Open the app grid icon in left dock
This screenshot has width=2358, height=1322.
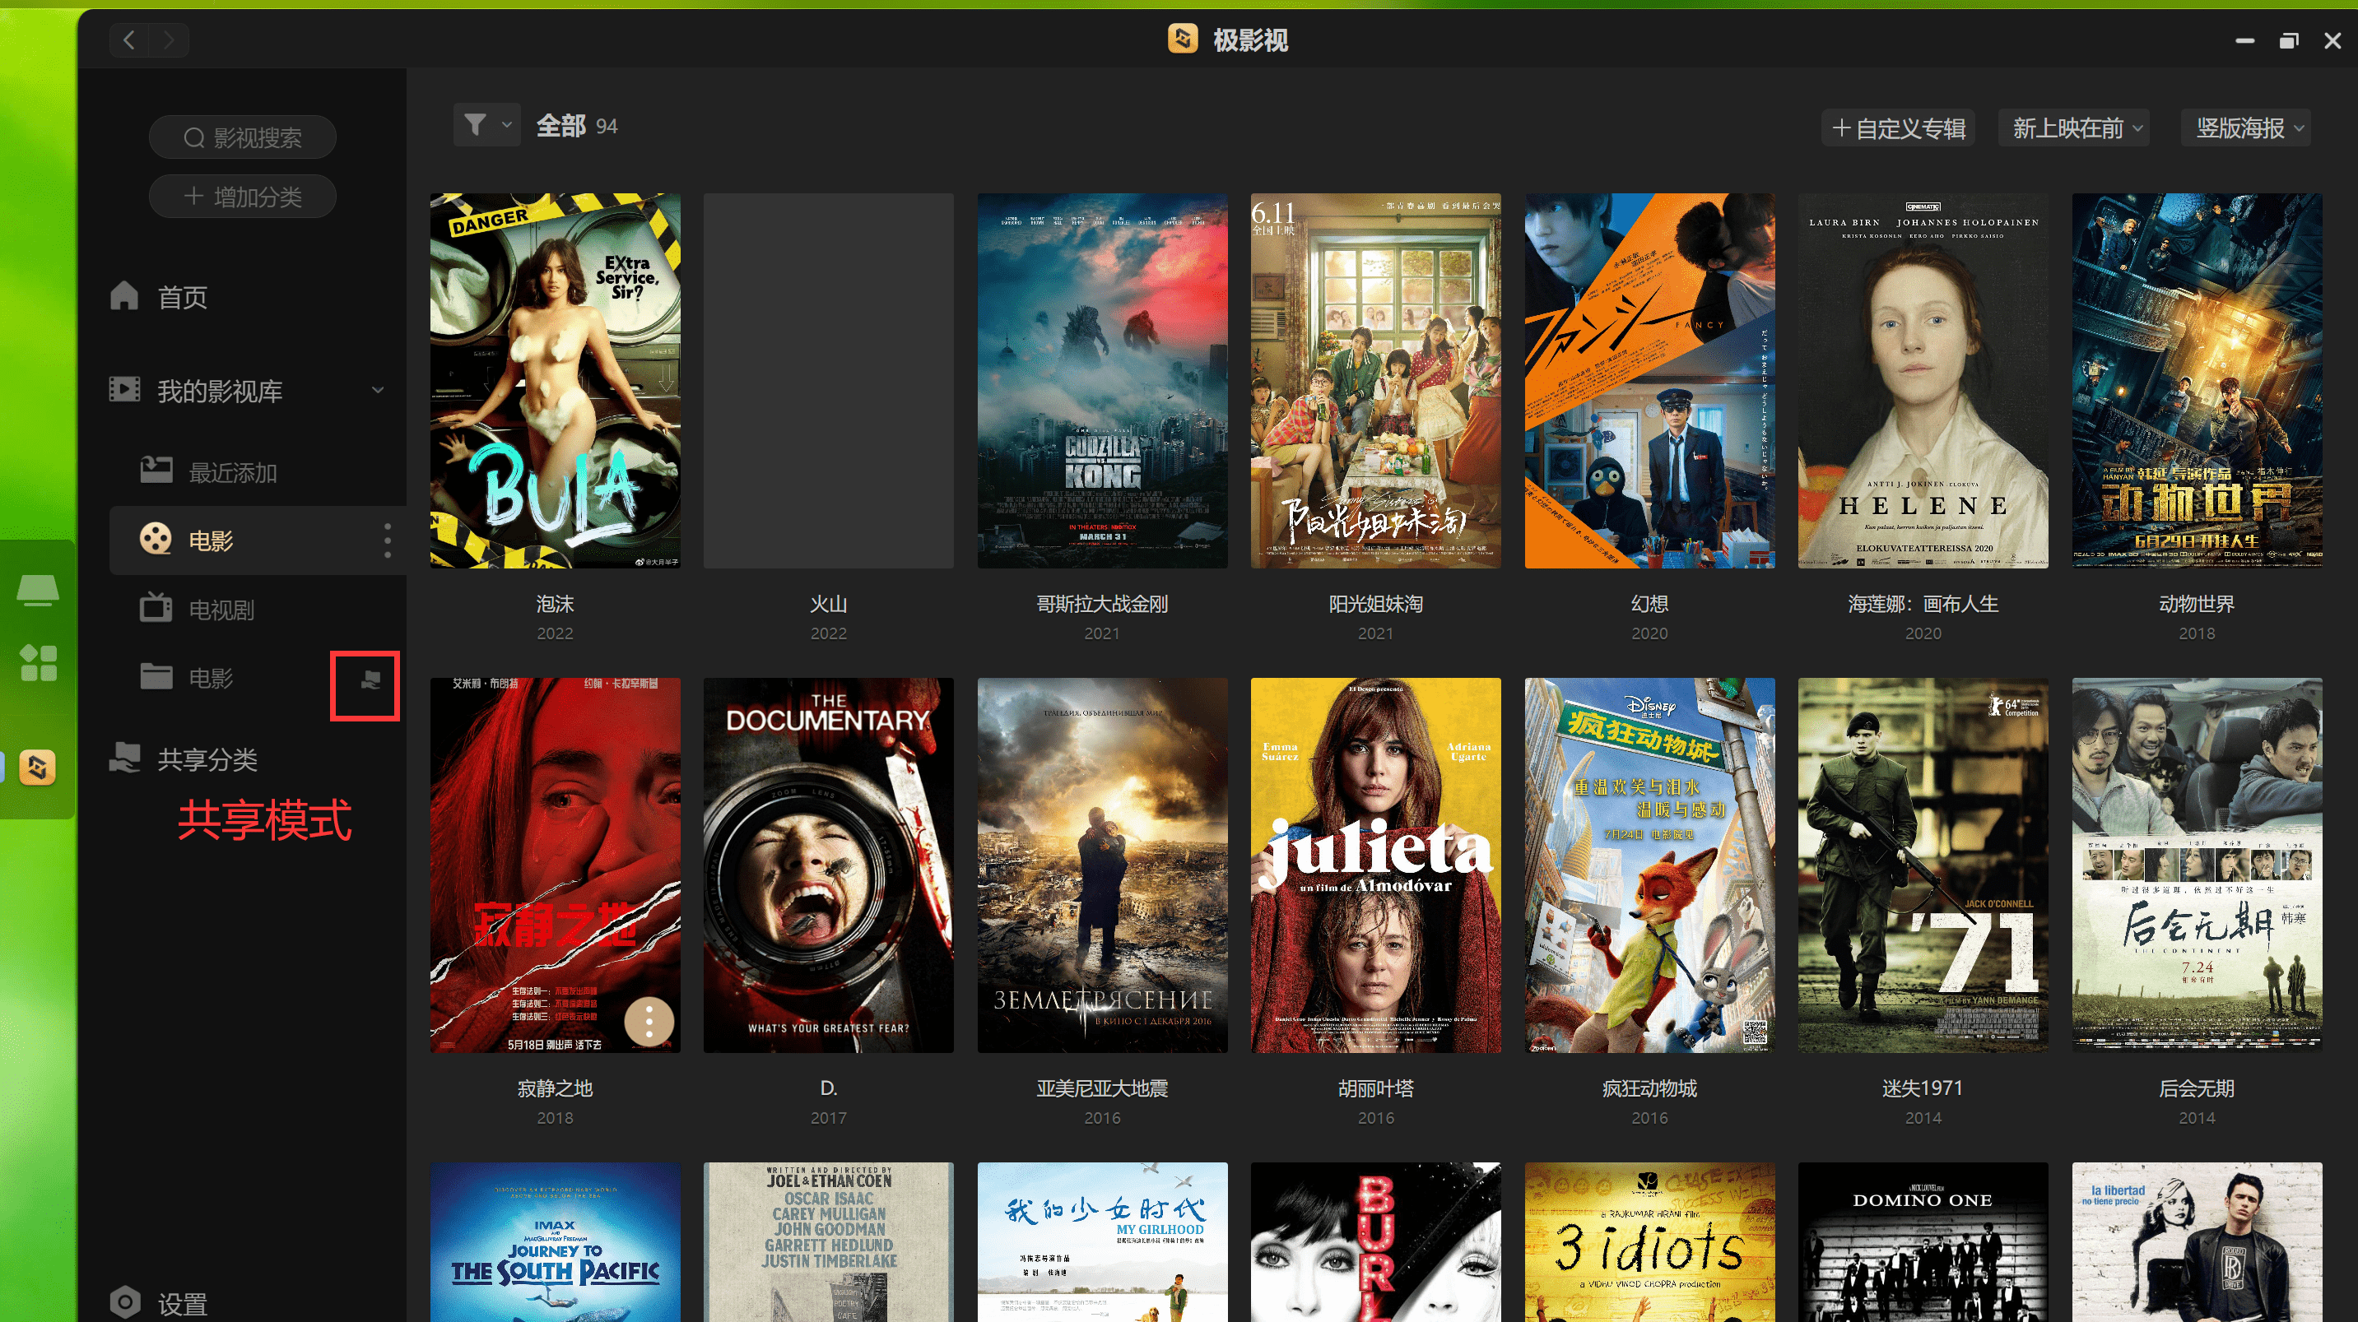click(x=39, y=662)
